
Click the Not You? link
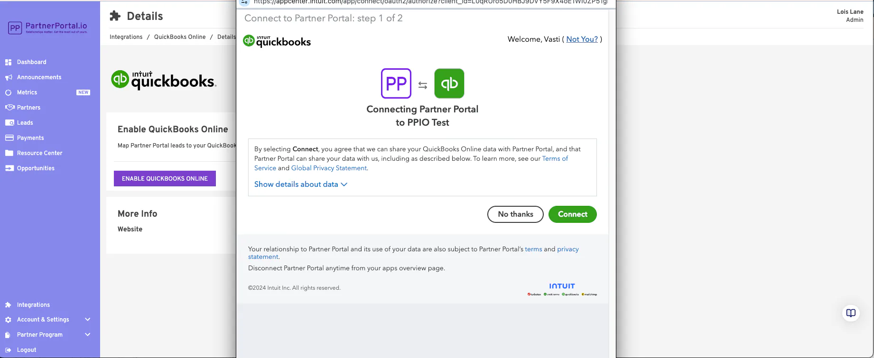coord(582,39)
